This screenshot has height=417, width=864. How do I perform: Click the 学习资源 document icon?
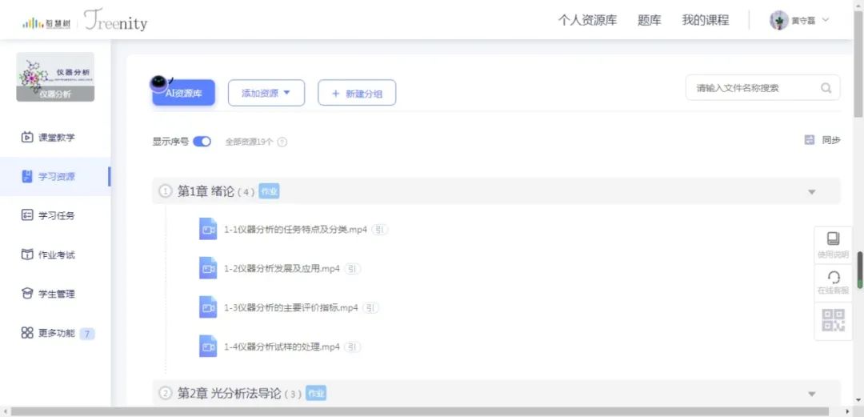tap(27, 177)
